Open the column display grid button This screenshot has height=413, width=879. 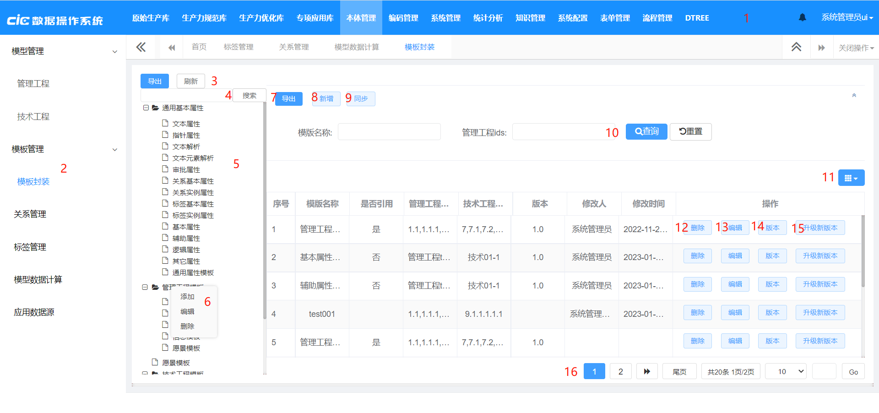tap(851, 178)
